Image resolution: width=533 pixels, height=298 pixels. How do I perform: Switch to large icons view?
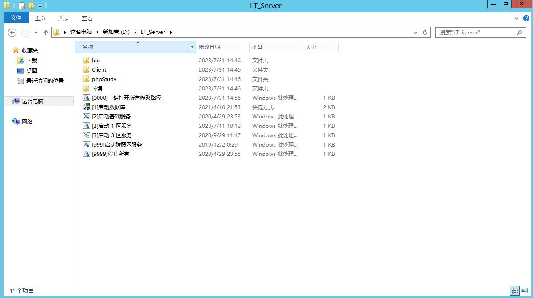click(525, 290)
